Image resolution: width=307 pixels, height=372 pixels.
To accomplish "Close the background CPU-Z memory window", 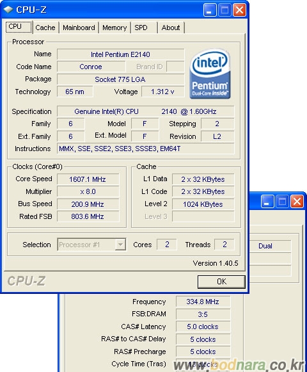I will [297, 202].
